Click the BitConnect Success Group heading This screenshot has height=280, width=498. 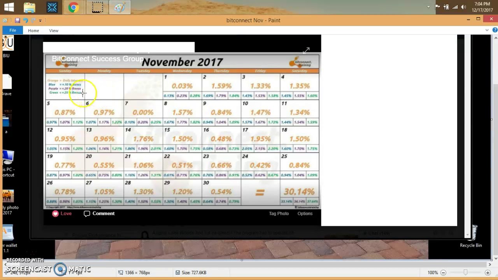pos(98,59)
